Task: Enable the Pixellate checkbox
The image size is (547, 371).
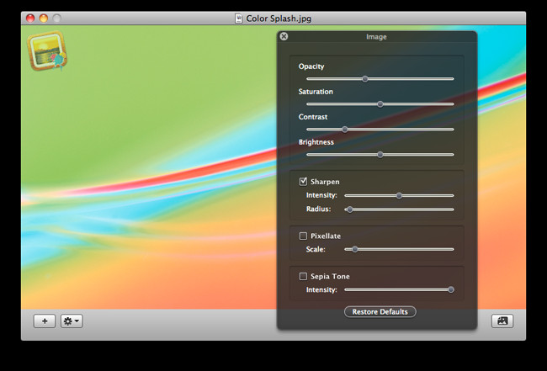Action: [x=303, y=236]
